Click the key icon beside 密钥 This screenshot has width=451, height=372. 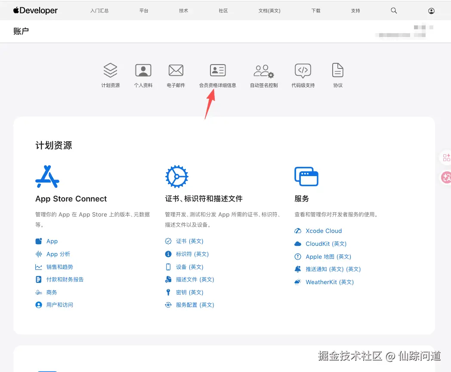(168, 292)
